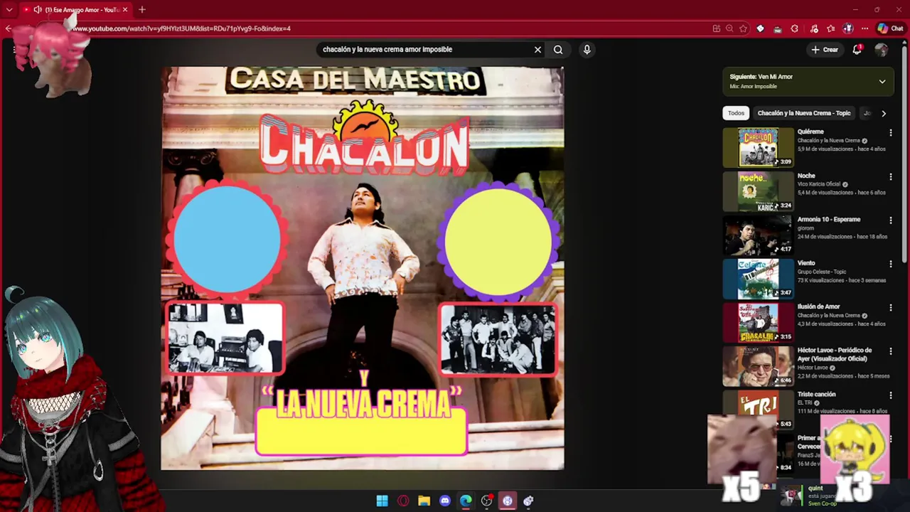Select Chacalón y la Nueva Crema - Topic chip
The height and width of the screenshot is (512, 910).
point(803,113)
